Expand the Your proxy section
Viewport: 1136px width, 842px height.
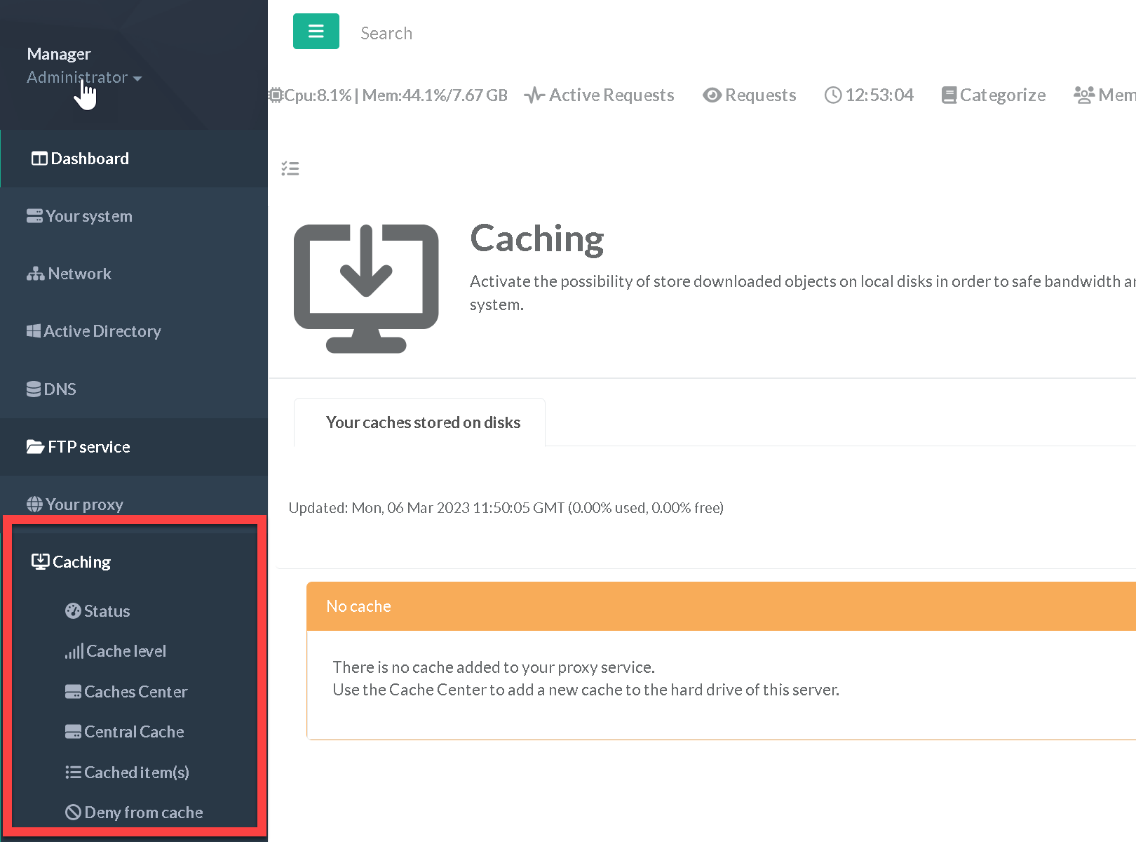point(84,504)
